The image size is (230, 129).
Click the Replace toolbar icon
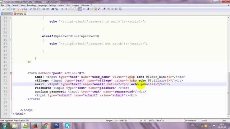pyautogui.click(x=57, y=9)
